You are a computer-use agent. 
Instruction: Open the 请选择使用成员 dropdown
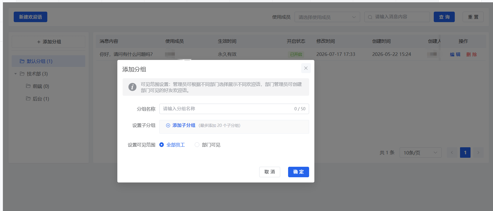point(327,17)
